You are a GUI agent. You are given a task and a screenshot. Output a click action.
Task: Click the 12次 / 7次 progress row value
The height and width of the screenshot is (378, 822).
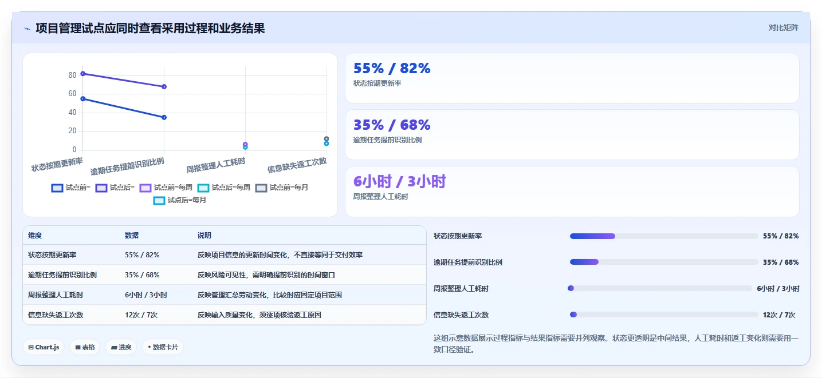click(779, 315)
